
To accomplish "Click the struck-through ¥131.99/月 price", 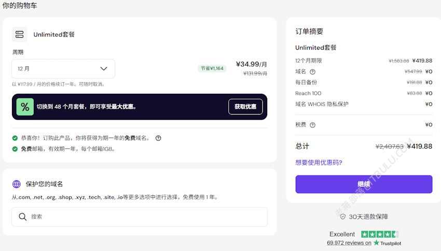I will coord(255,73).
